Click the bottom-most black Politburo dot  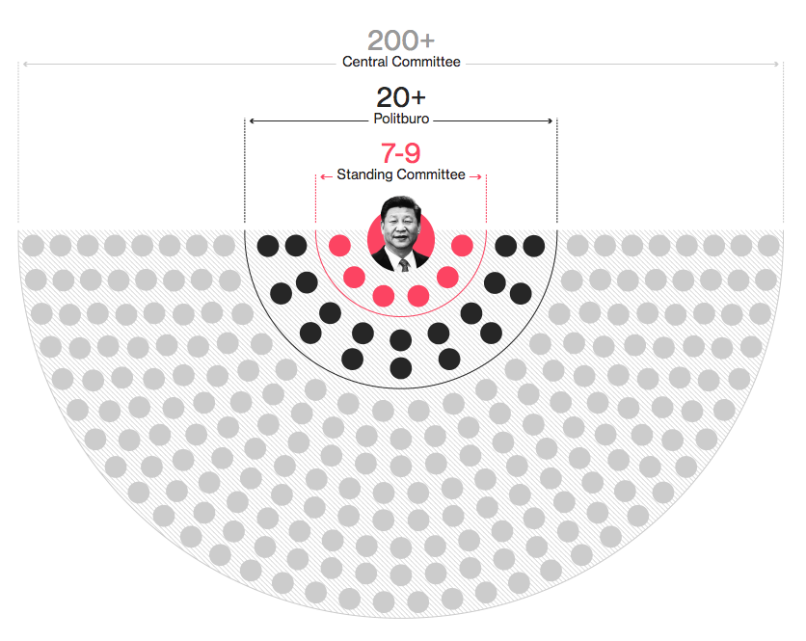[x=401, y=368]
